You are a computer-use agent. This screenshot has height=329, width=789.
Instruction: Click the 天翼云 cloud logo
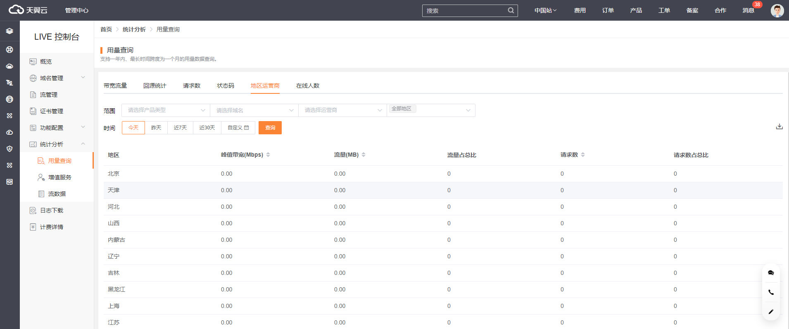point(28,10)
